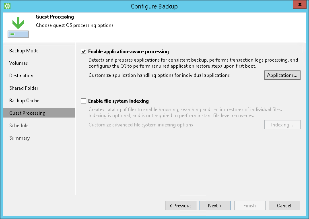Click the 'Enable file system indexing' label

point(118,101)
